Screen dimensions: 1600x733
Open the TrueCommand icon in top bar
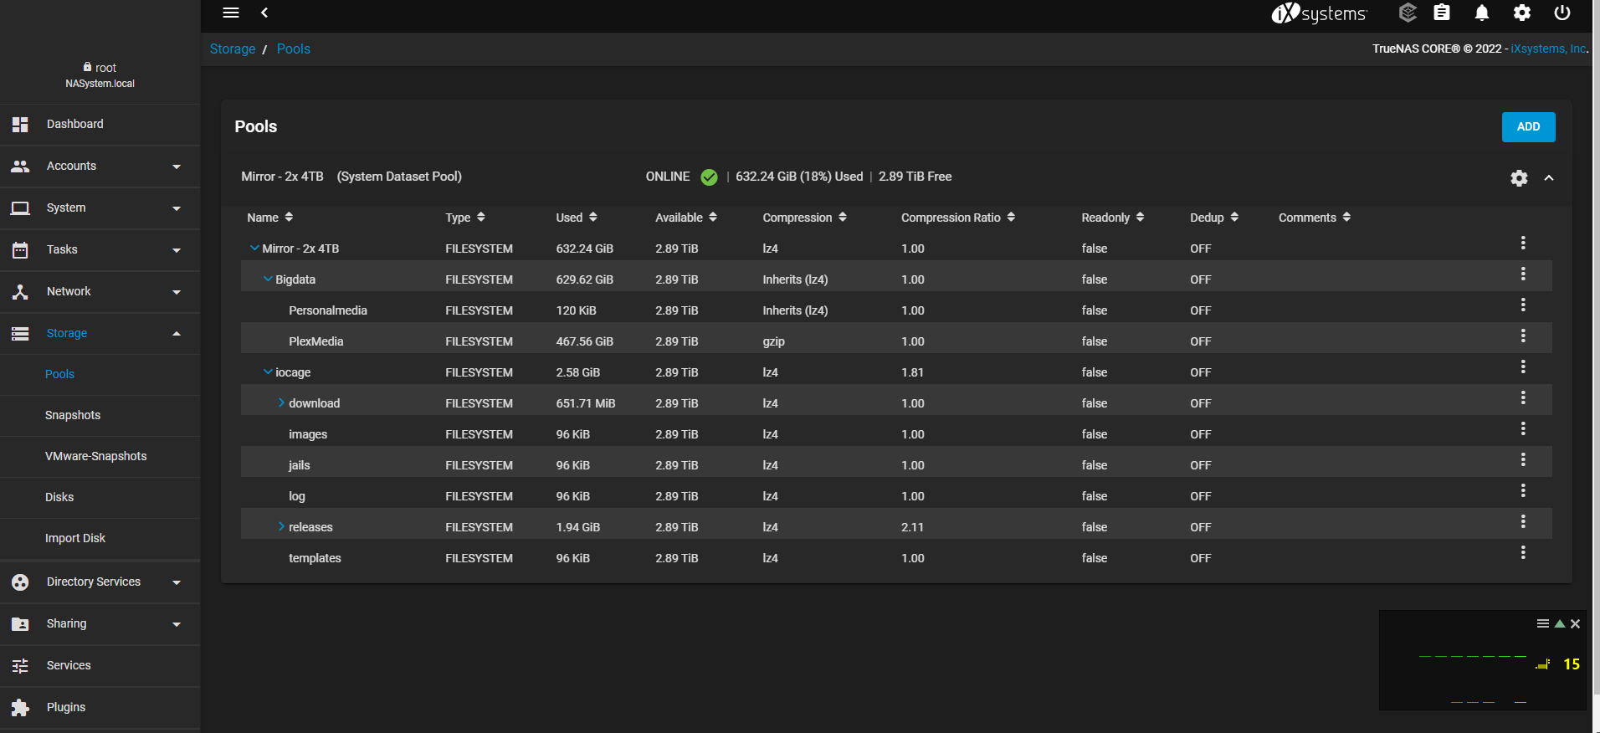pos(1408,13)
